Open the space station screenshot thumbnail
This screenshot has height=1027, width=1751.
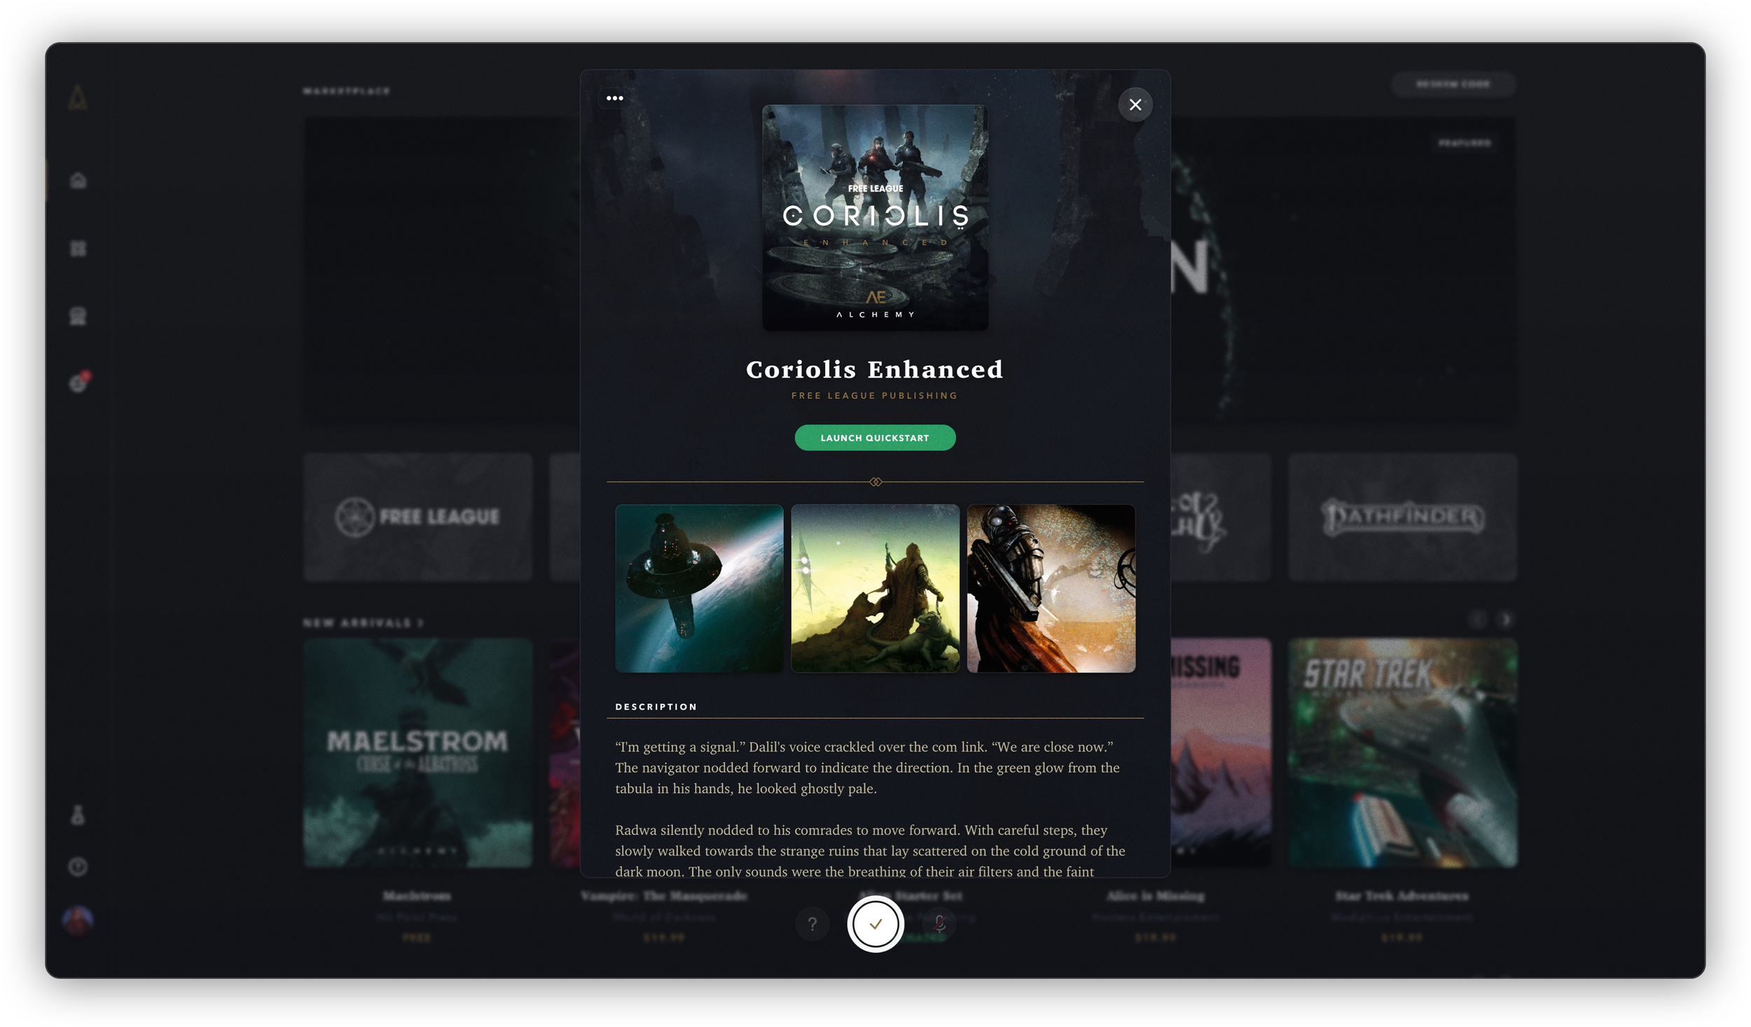pyautogui.click(x=699, y=588)
